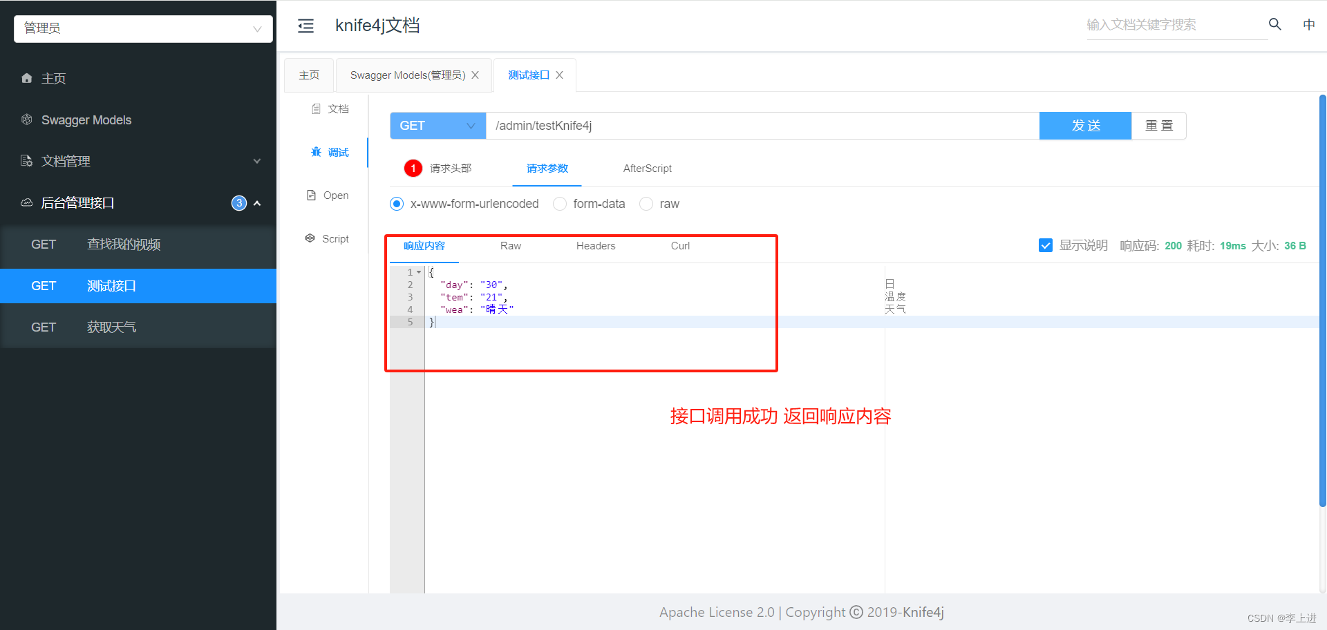Show the Raw response tab
Image resolution: width=1327 pixels, height=630 pixels.
click(x=511, y=246)
